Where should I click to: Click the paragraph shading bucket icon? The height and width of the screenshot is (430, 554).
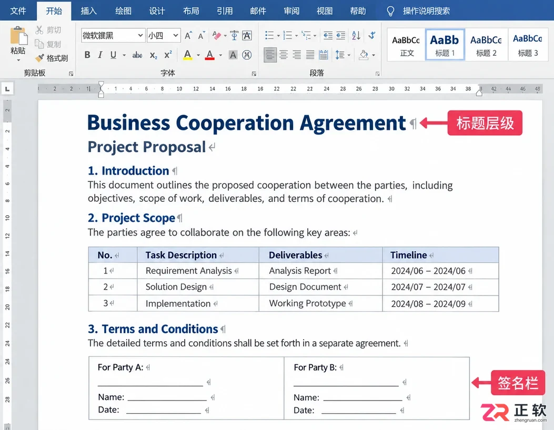pos(364,55)
